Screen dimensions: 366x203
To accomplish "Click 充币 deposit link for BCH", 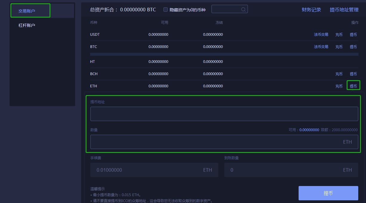I will pos(339,74).
